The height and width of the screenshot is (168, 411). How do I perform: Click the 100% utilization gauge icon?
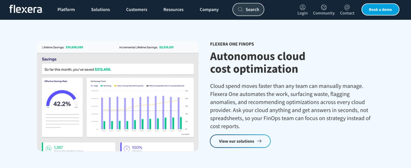[127, 148]
